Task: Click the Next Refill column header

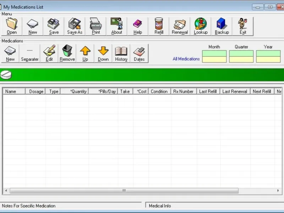Action: tap(262, 91)
